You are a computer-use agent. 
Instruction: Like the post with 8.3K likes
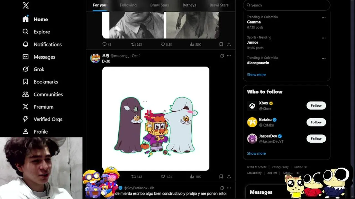point(166,44)
